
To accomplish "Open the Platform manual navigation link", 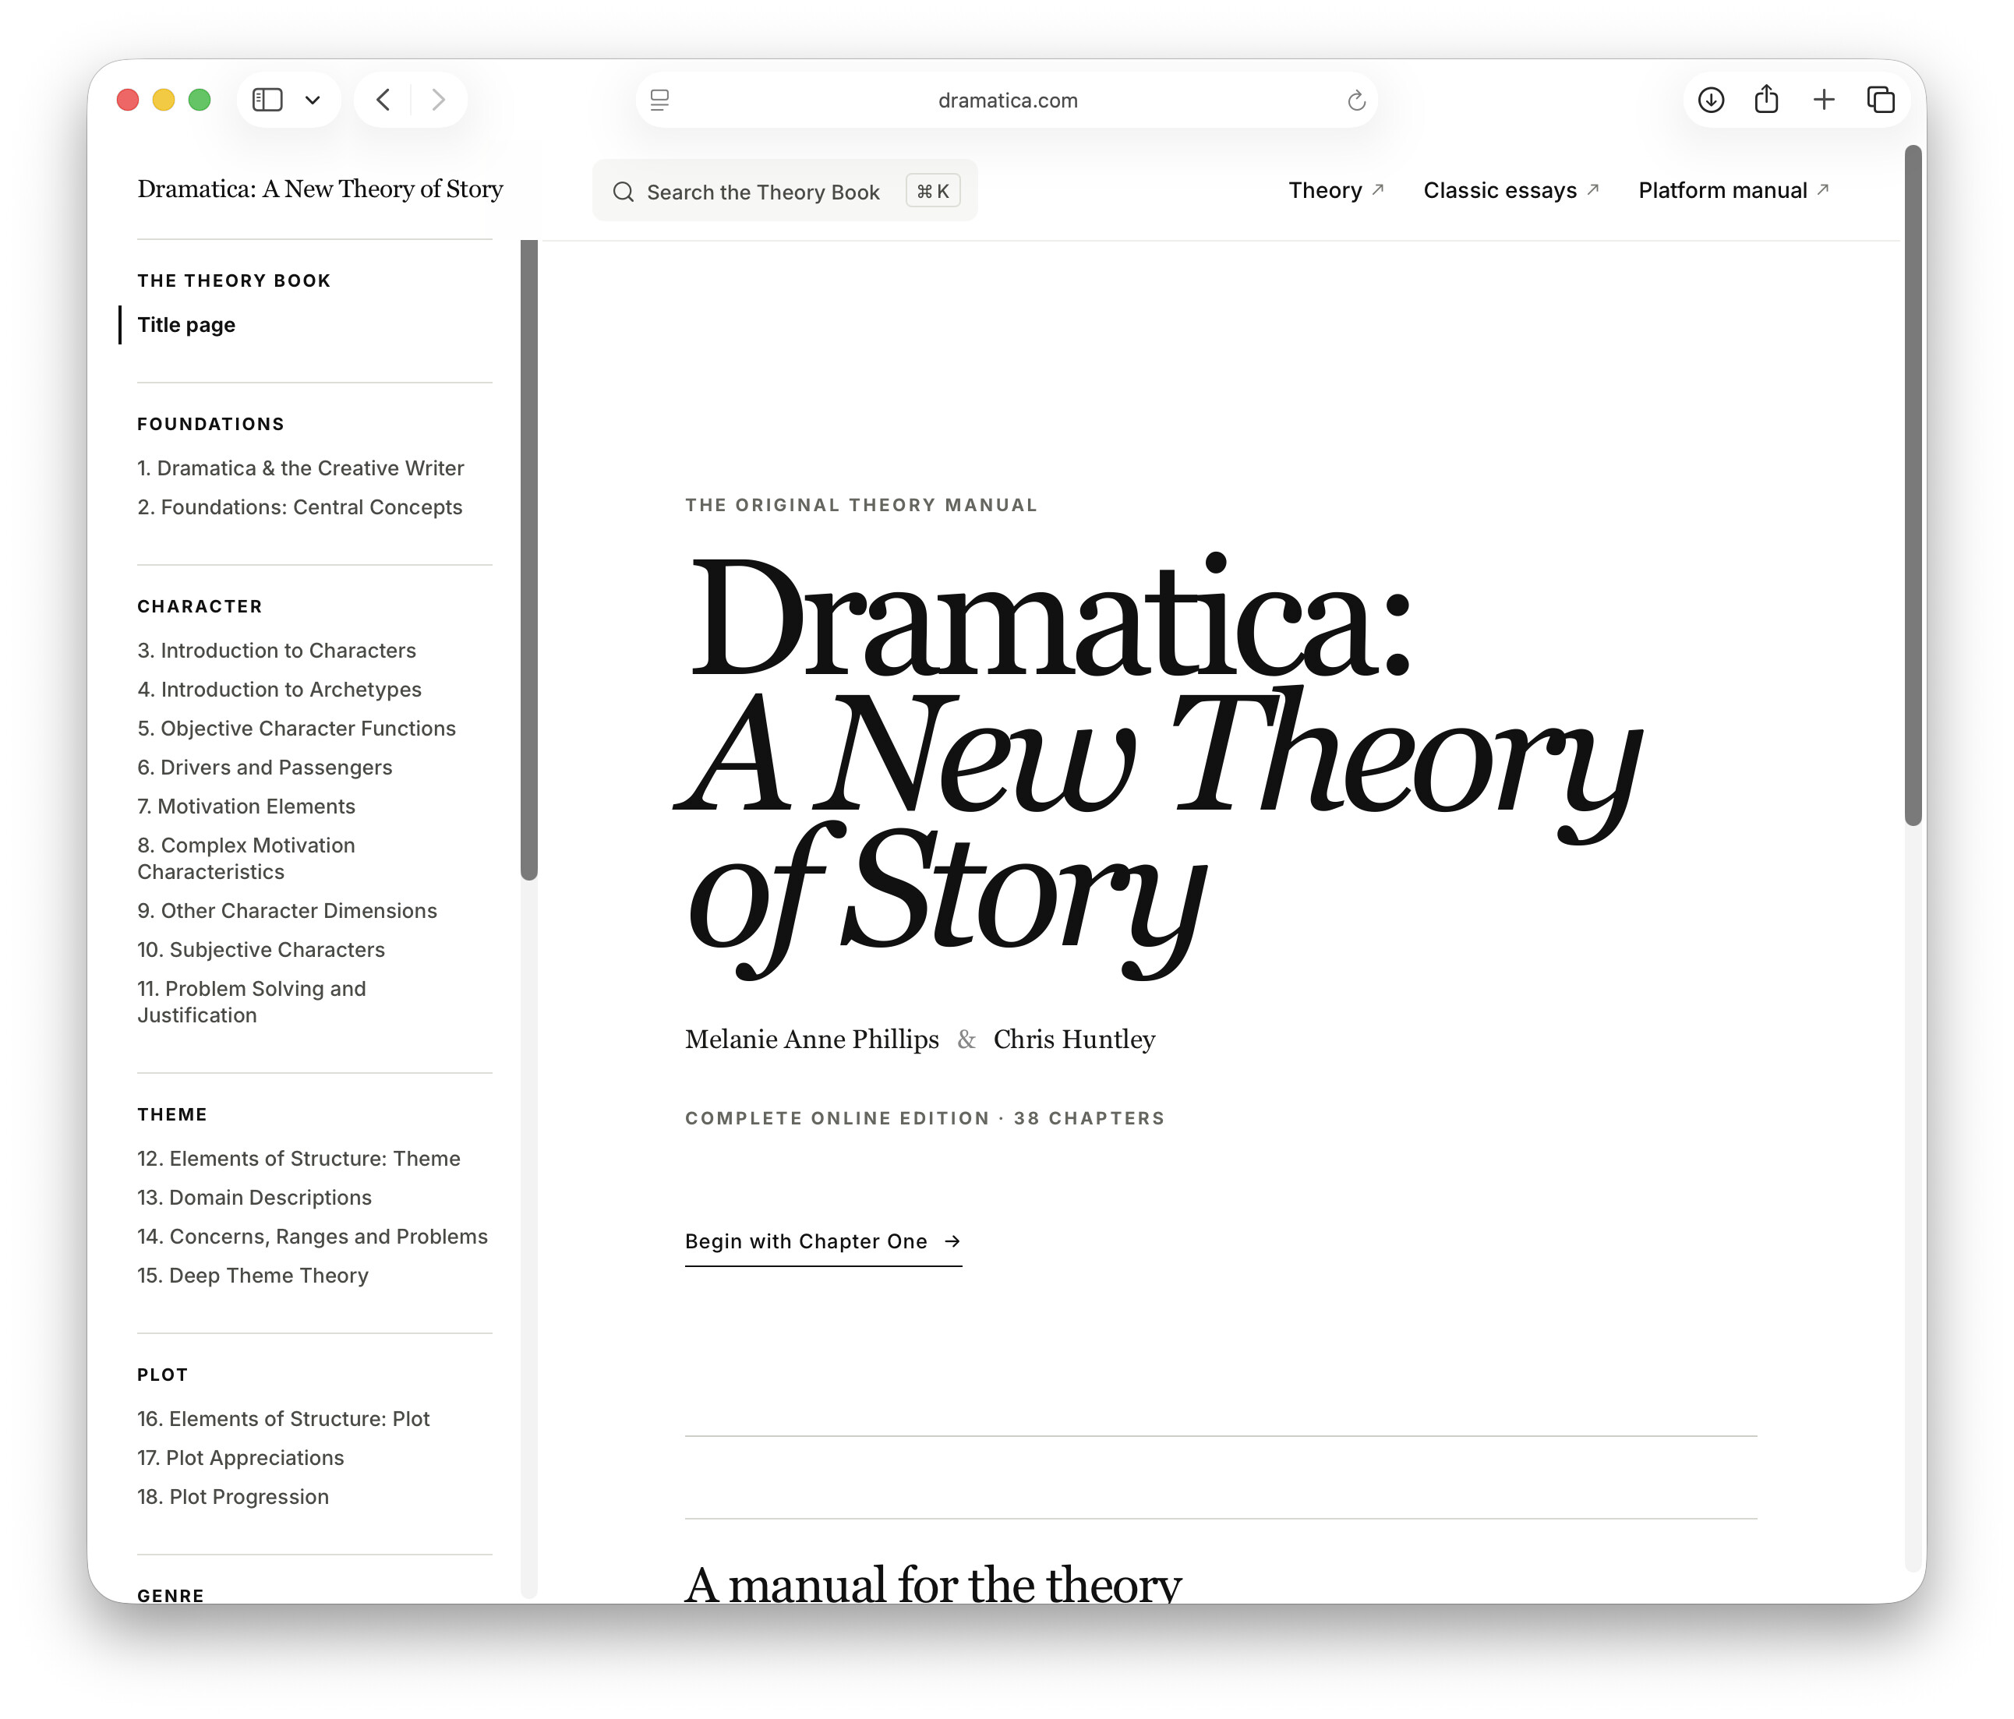I will click(1733, 190).
